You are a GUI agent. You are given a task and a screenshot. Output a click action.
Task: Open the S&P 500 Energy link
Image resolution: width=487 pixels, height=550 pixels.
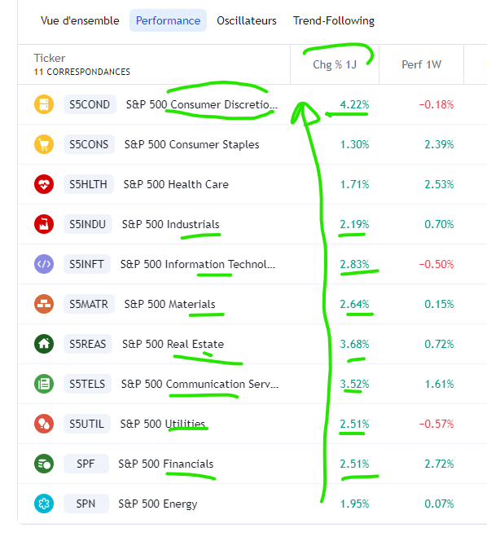pos(158,504)
